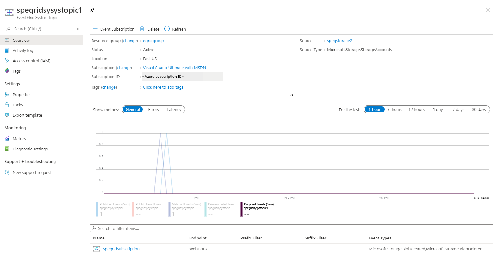The width and height of the screenshot is (498, 262).
Task: Open the spegstorage2 source link
Action: (339, 41)
